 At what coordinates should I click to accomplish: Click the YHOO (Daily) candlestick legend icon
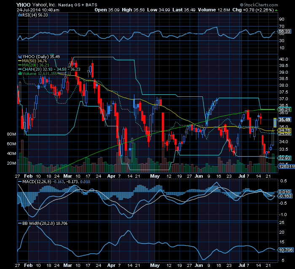(x=20, y=56)
